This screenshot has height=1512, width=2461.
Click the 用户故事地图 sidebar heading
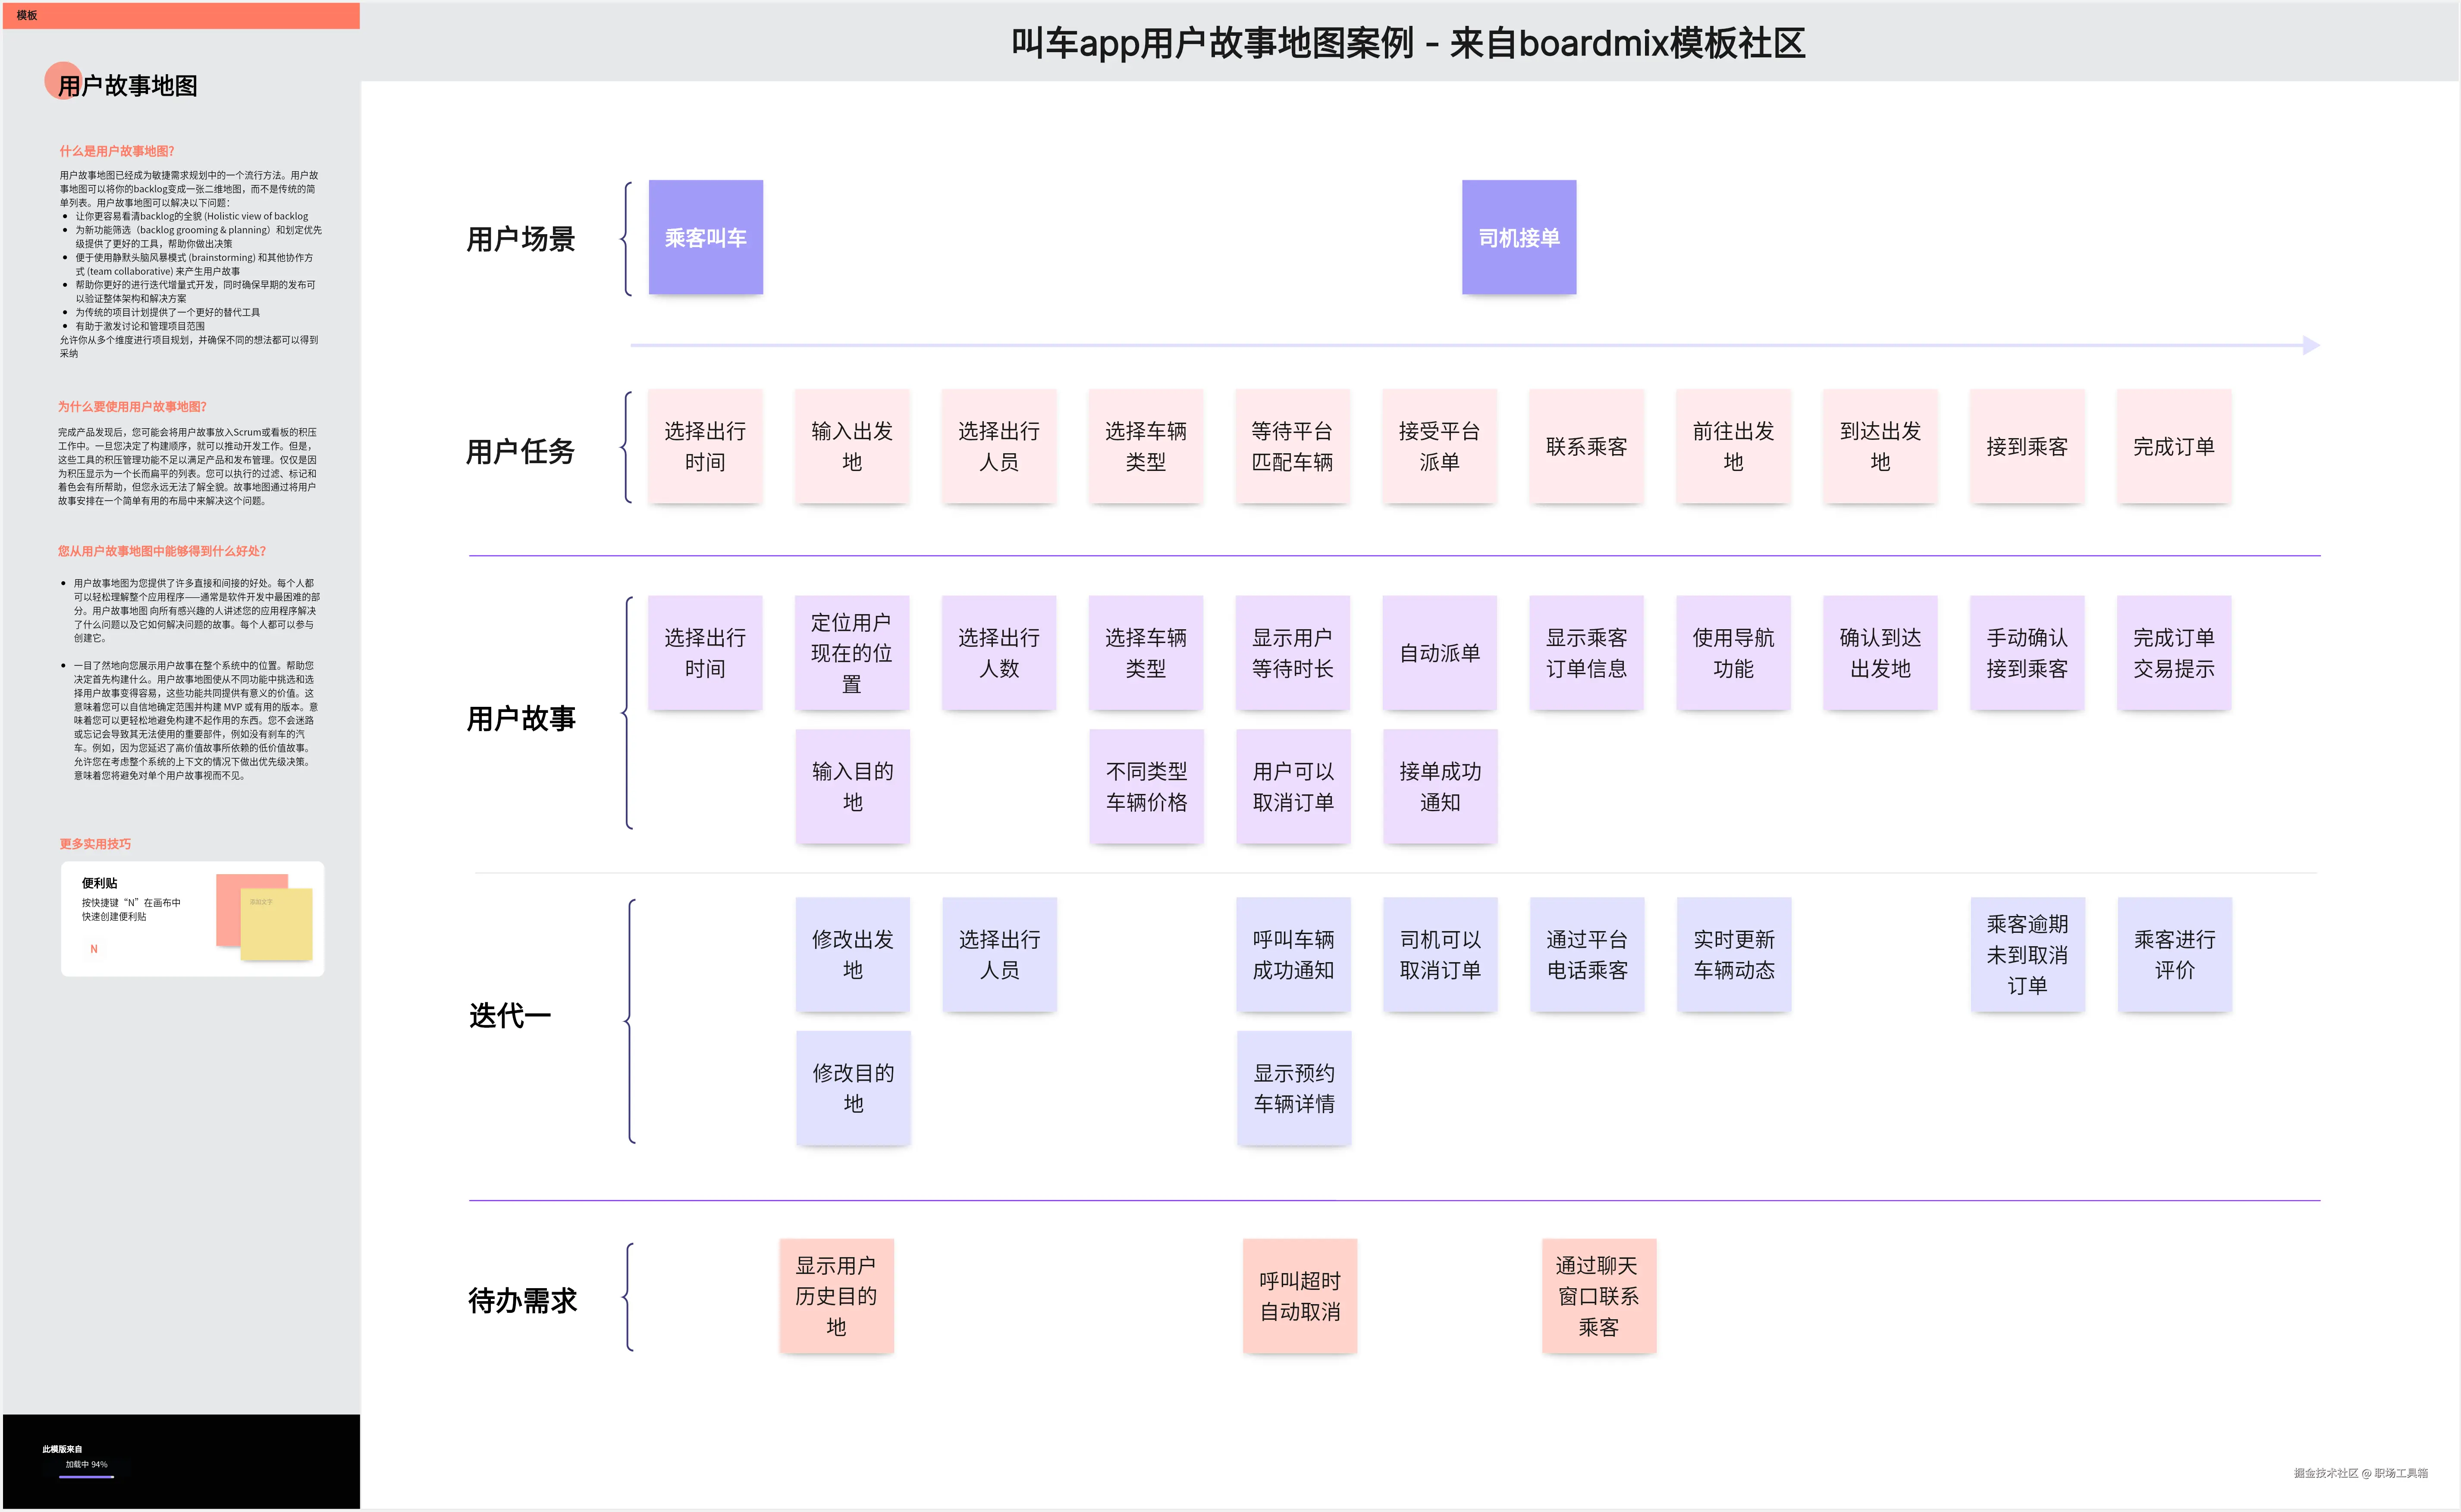click(x=127, y=86)
